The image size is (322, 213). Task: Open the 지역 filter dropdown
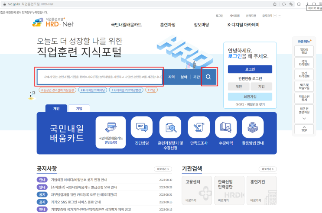(171, 77)
